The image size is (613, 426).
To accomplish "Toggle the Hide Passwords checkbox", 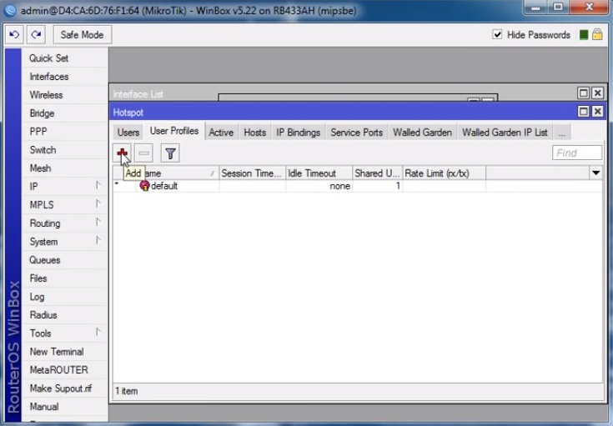I will point(497,34).
